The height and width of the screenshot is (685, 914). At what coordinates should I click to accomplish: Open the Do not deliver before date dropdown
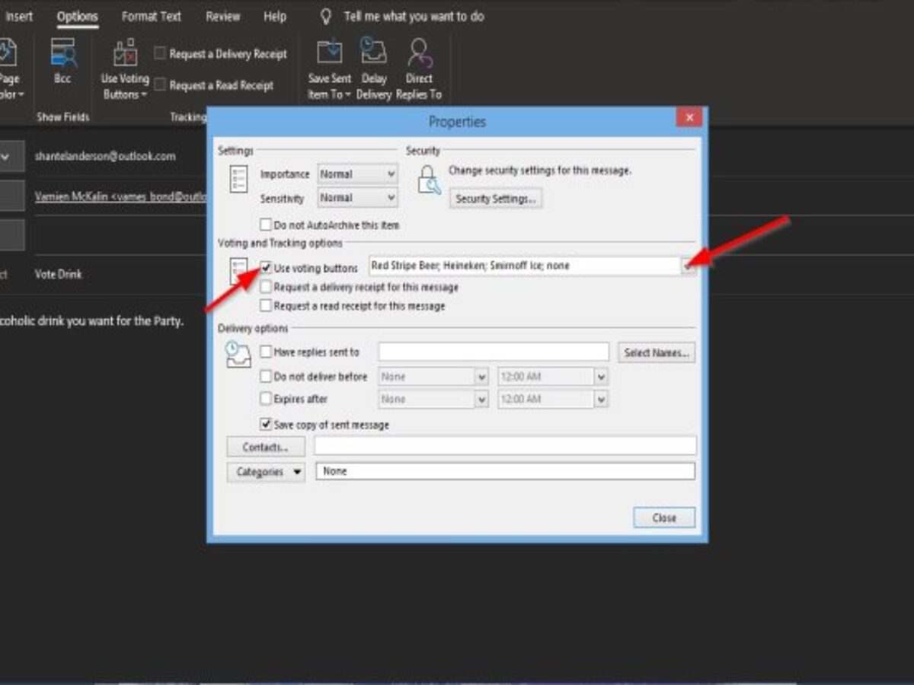point(481,377)
